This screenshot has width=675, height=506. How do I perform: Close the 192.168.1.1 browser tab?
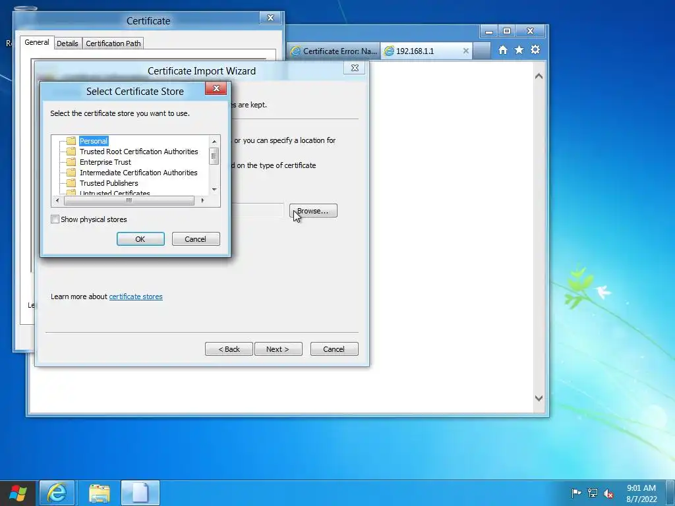tap(466, 51)
